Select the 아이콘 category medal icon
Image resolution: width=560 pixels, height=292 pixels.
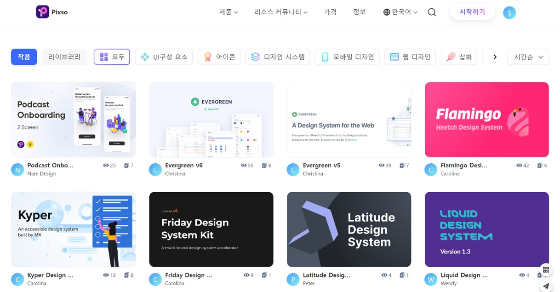click(208, 57)
